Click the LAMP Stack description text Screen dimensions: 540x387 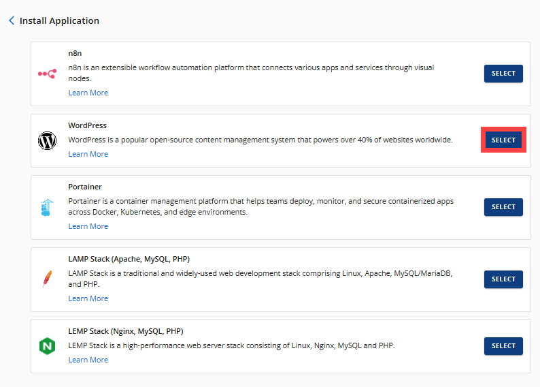point(260,279)
